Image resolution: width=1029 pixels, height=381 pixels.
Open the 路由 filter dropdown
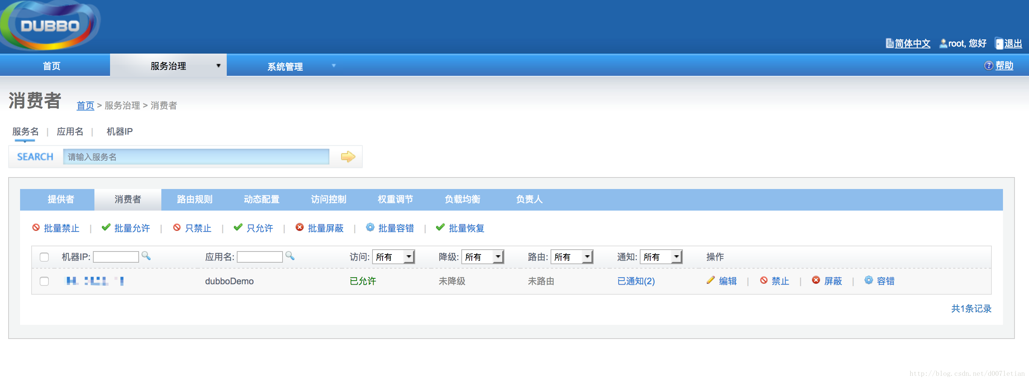(x=572, y=257)
